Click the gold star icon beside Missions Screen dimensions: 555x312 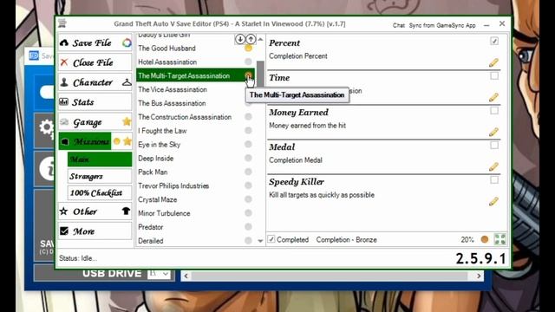(x=127, y=141)
